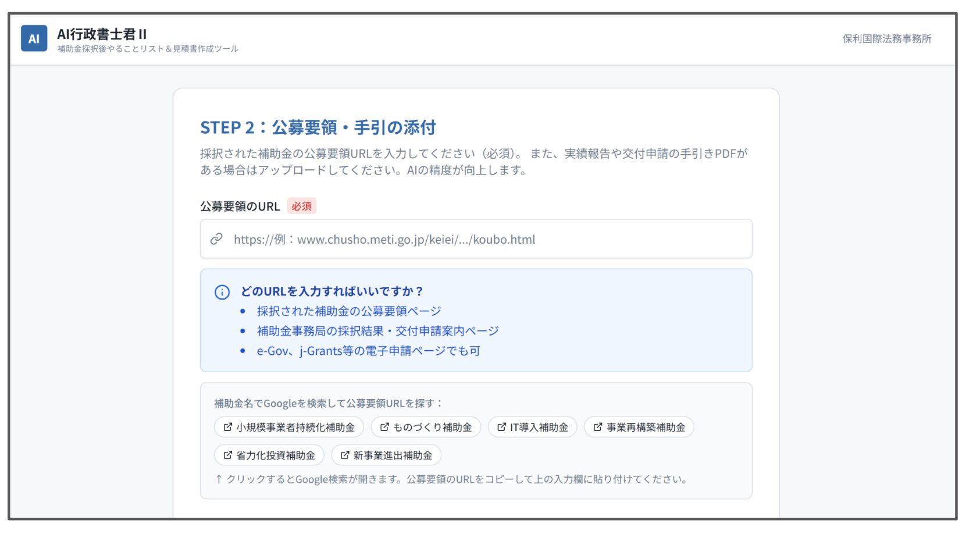Click the STEP 2 heading
966x534 pixels.
click(318, 127)
